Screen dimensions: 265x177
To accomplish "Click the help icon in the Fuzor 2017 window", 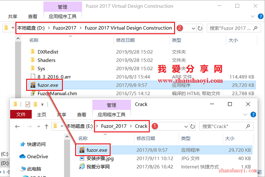I will click(x=260, y=16).
